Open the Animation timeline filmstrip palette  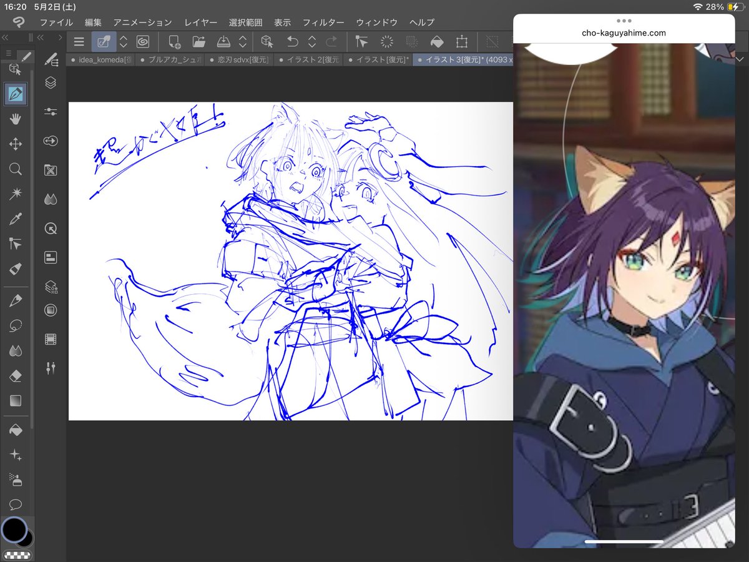(x=51, y=339)
